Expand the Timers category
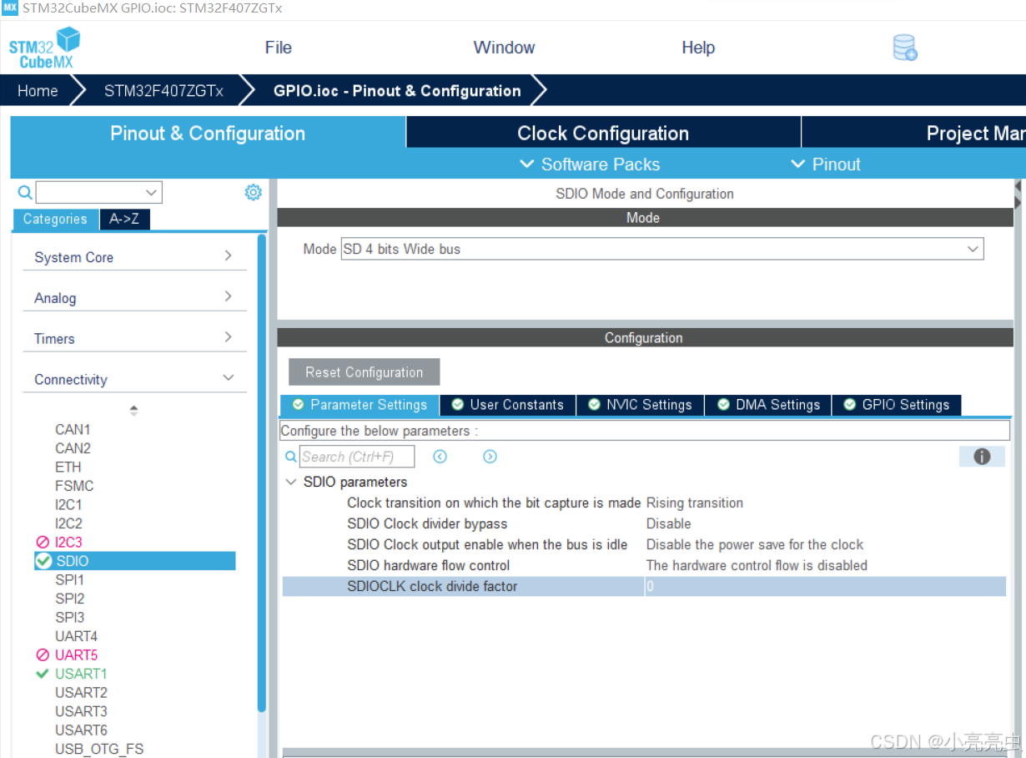 133,338
